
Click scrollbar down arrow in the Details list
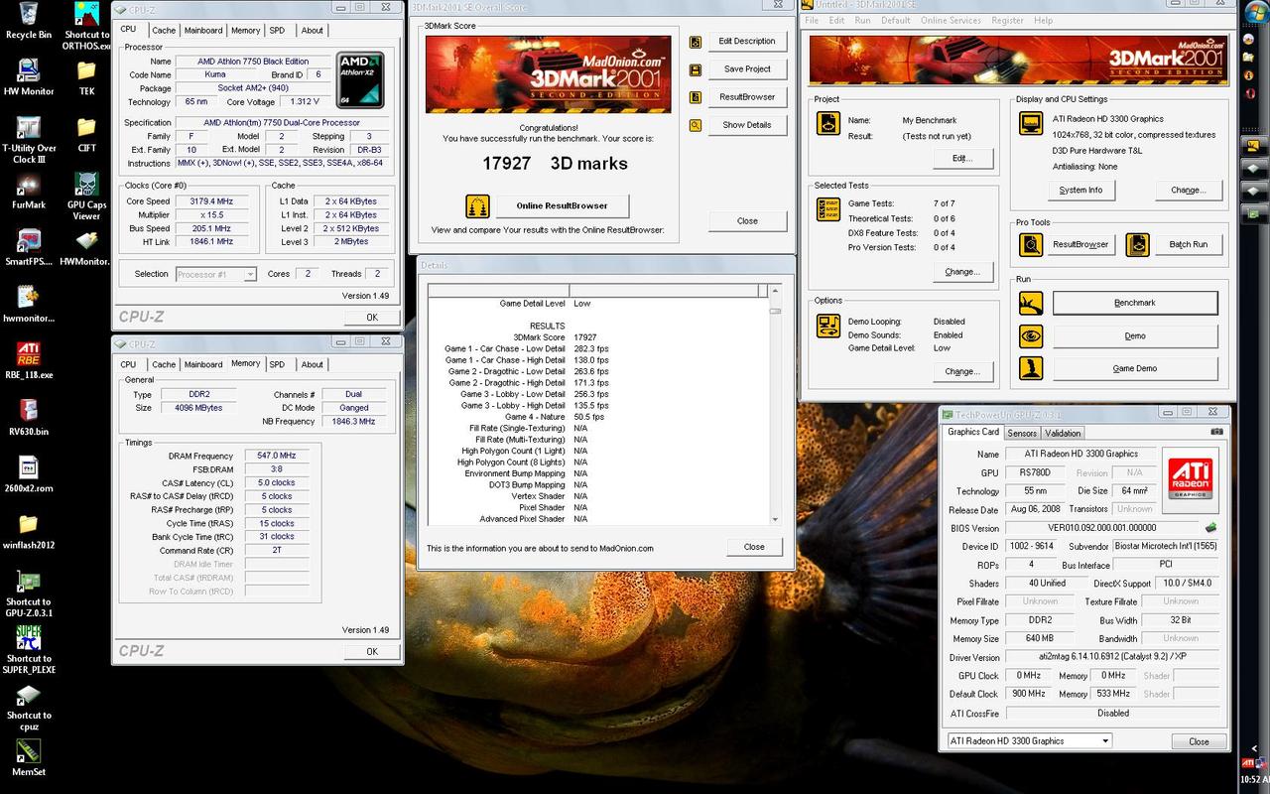775,518
